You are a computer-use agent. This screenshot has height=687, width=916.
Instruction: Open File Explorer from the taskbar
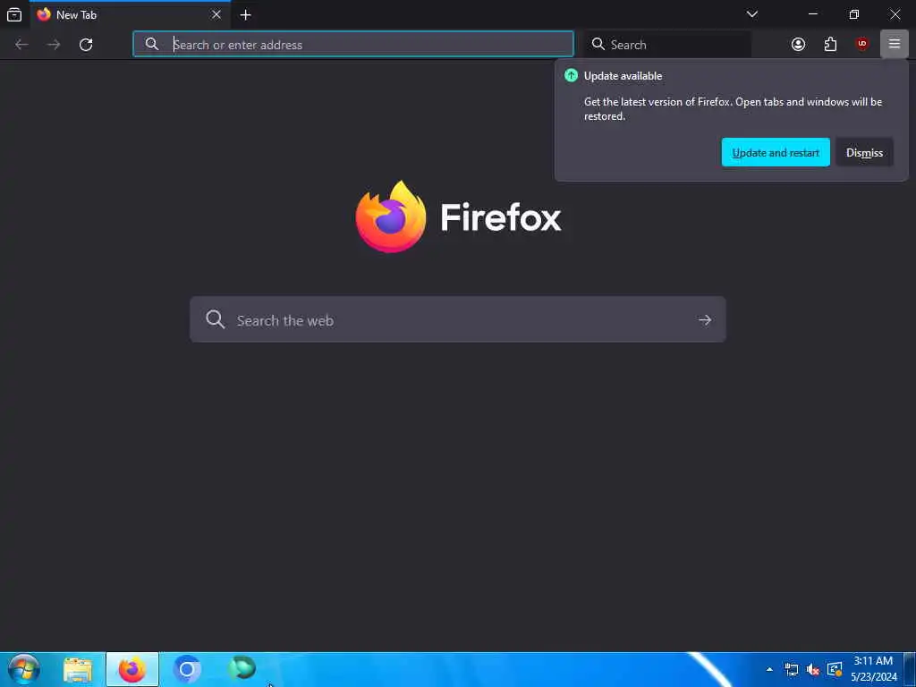coord(78,670)
